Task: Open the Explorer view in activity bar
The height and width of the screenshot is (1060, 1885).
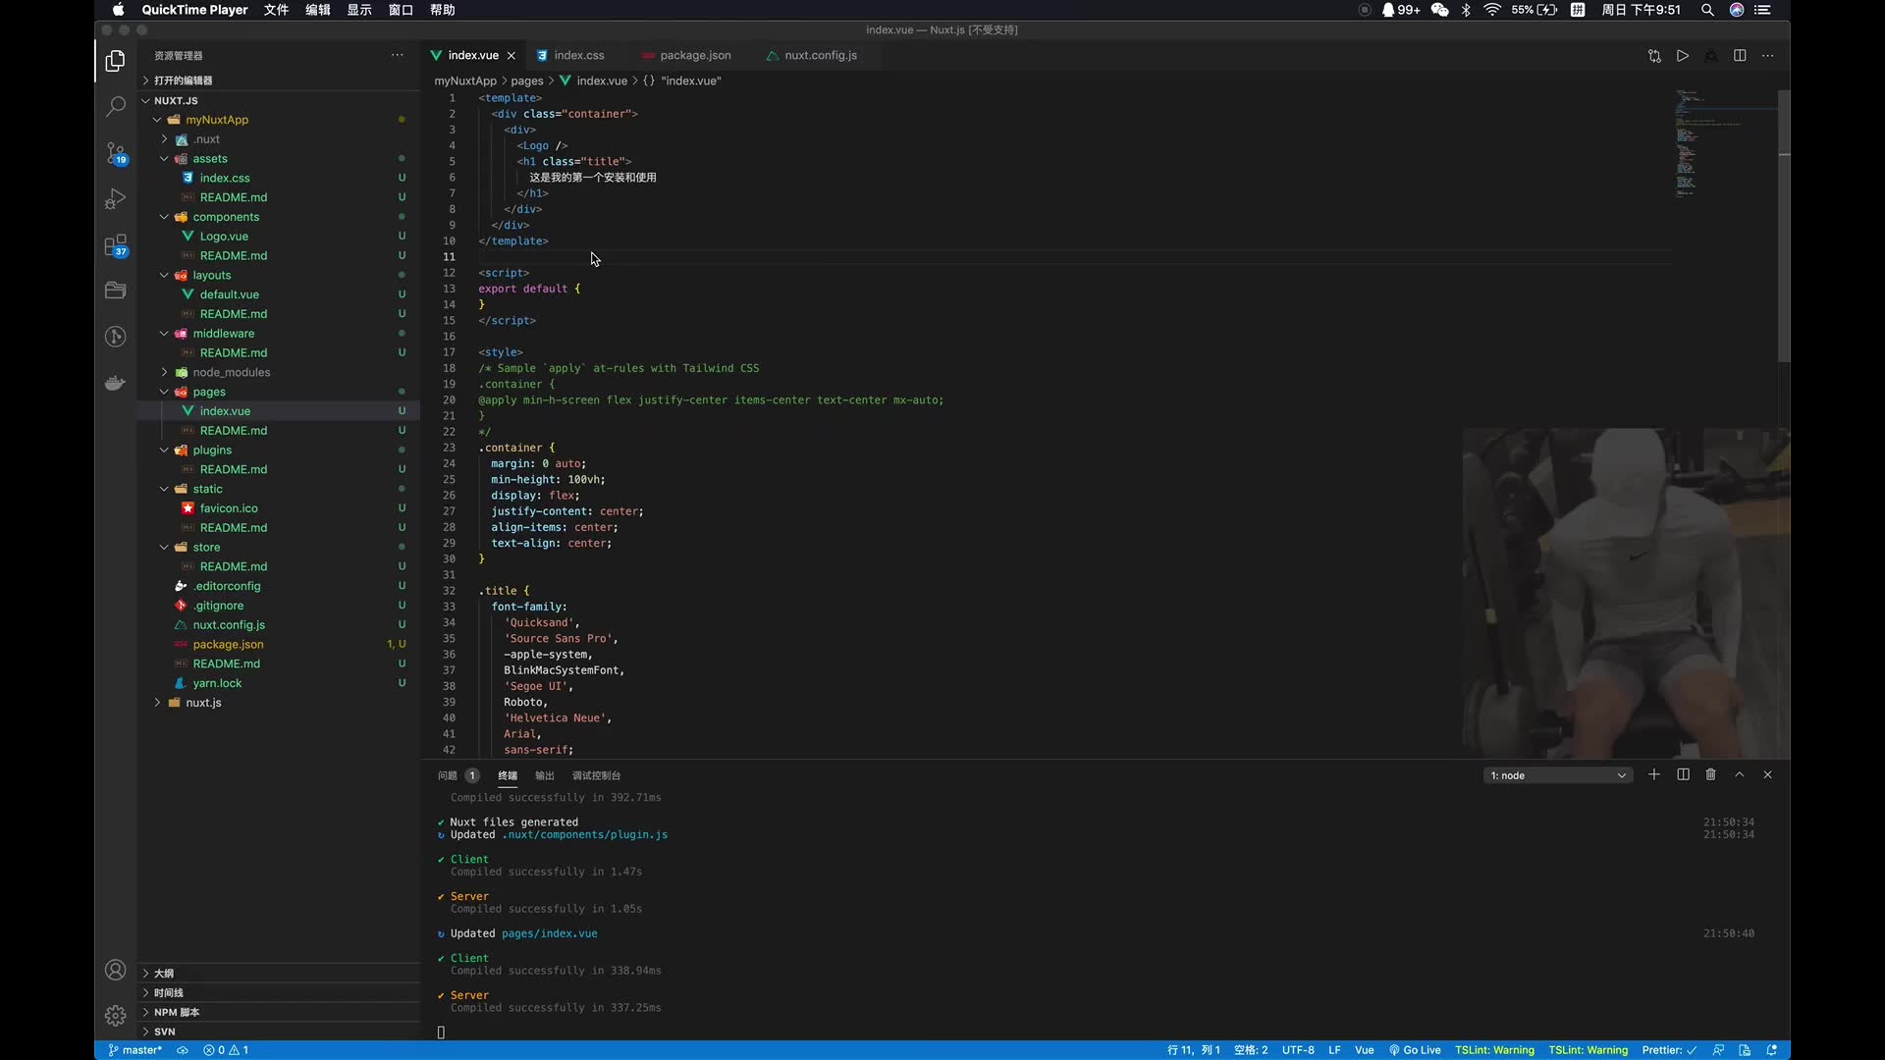Action: (115, 61)
